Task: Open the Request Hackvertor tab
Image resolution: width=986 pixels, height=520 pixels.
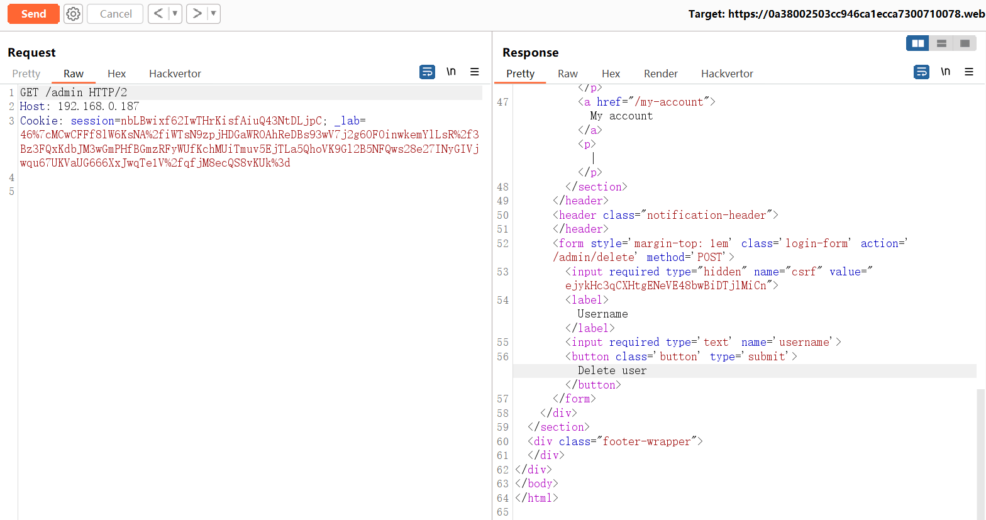Action: tap(175, 74)
